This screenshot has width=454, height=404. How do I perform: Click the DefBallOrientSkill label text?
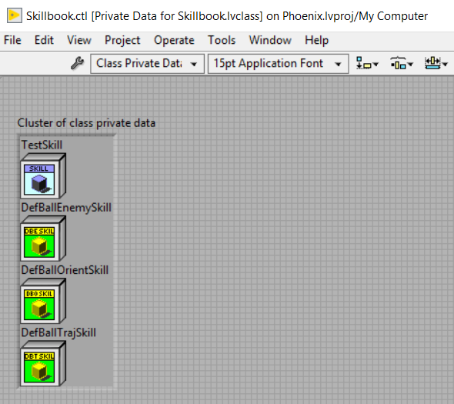click(x=65, y=270)
